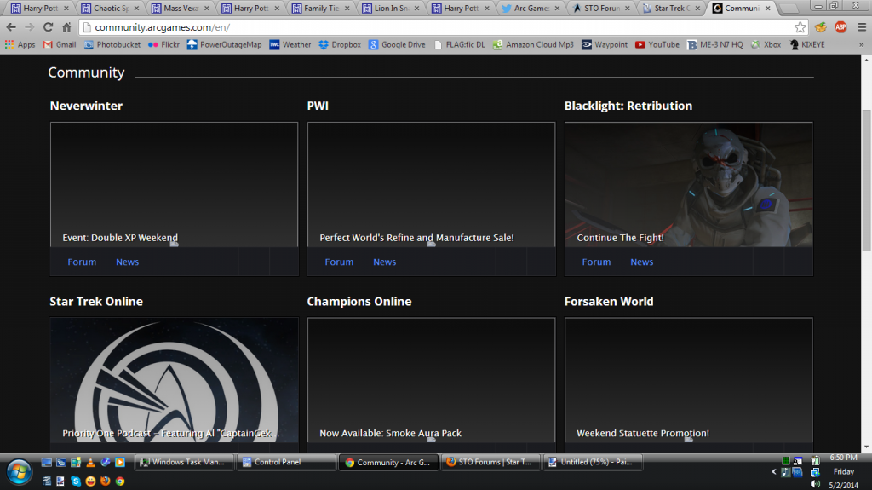Click the power battery tray icon

tap(815, 460)
